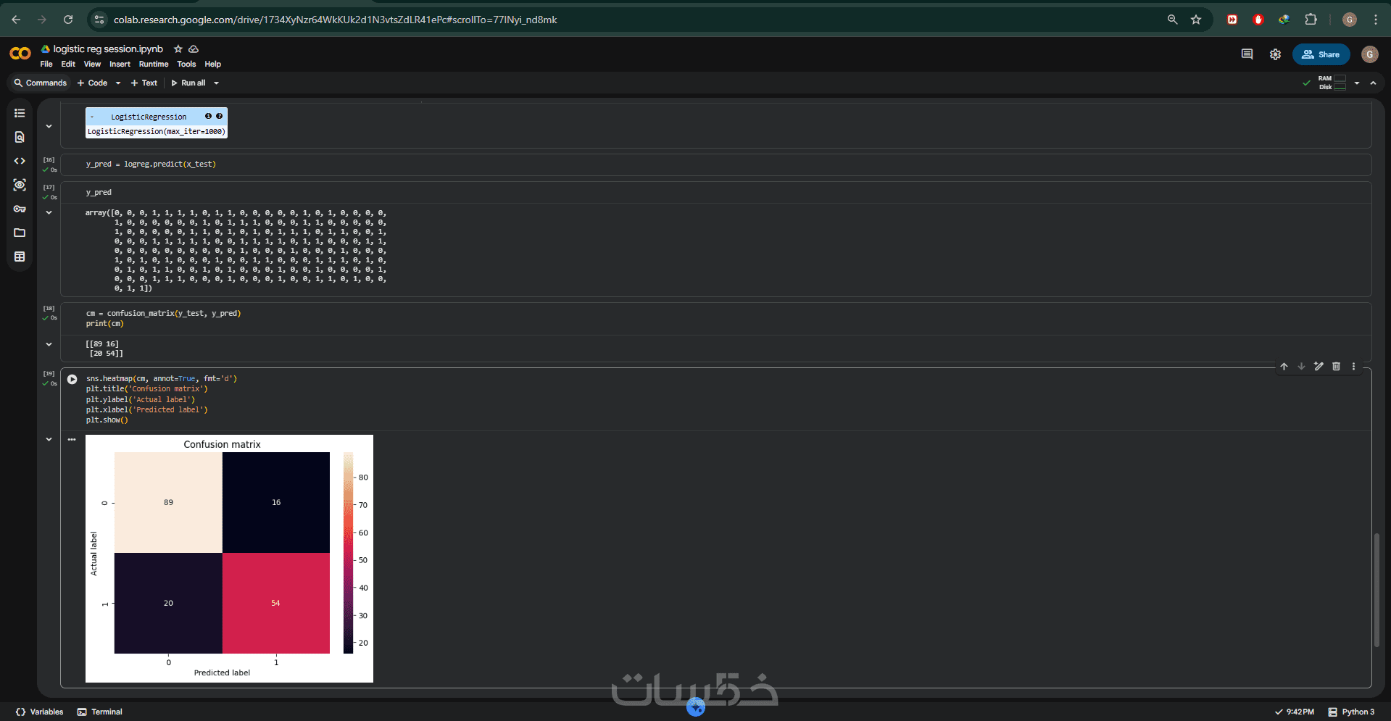Screen dimensions: 1391x721
Task: Click the Colab logo
Action: coord(20,54)
